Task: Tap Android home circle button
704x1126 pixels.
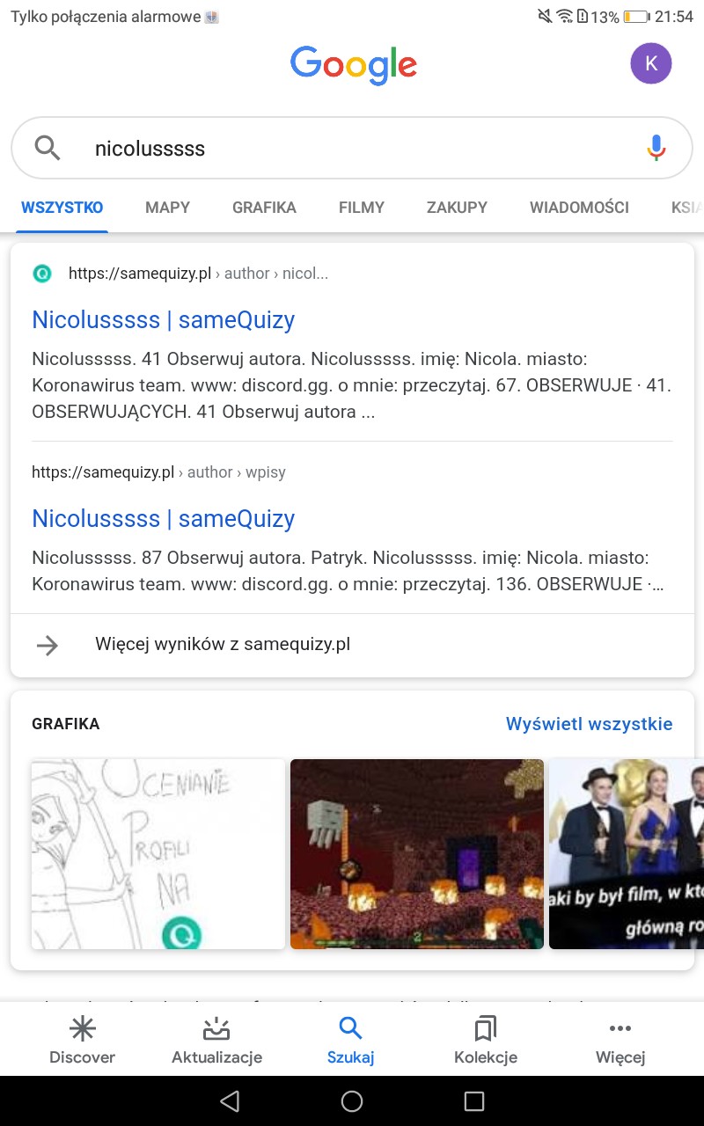Action: tap(352, 1100)
